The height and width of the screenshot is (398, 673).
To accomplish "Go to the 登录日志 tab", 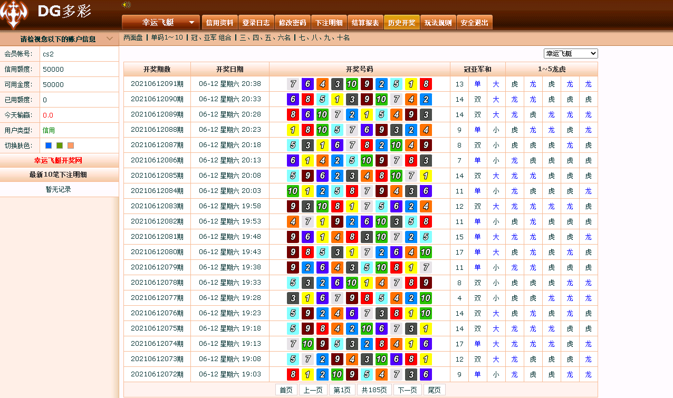I will (256, 23).
